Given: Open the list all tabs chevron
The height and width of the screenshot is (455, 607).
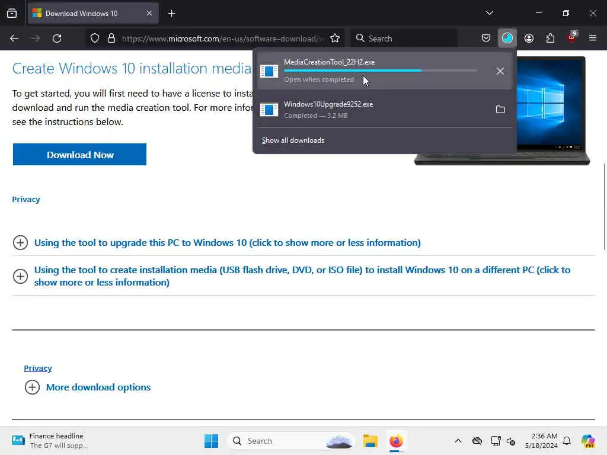Looking at the screenshot, I should tap(489, 13).
